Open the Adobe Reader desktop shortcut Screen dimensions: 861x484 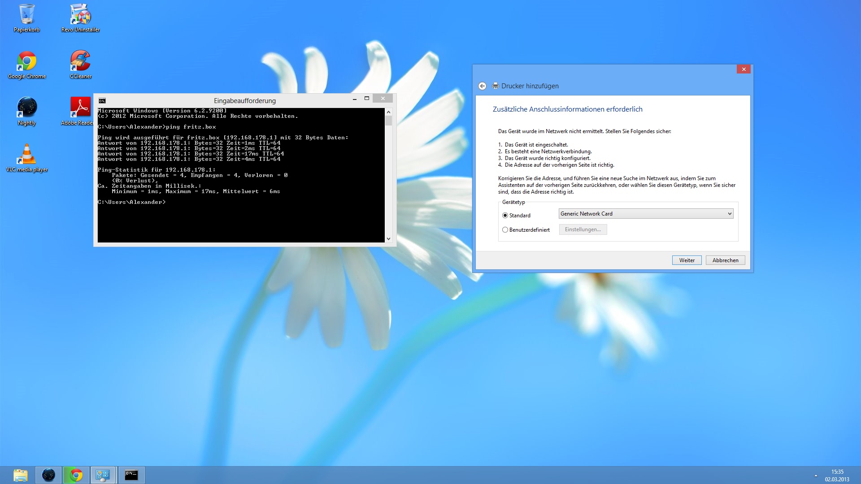pyautogui.click(x=78, y=111)
